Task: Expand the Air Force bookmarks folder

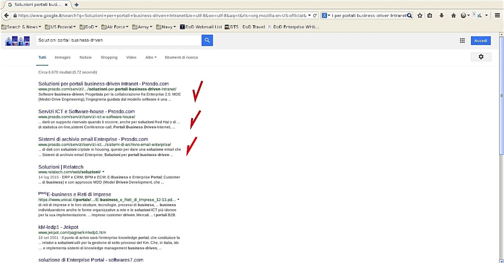Action: pyautogui.click(x=115, y=27)
